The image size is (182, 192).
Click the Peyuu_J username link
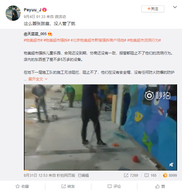[x=32, y=10]
